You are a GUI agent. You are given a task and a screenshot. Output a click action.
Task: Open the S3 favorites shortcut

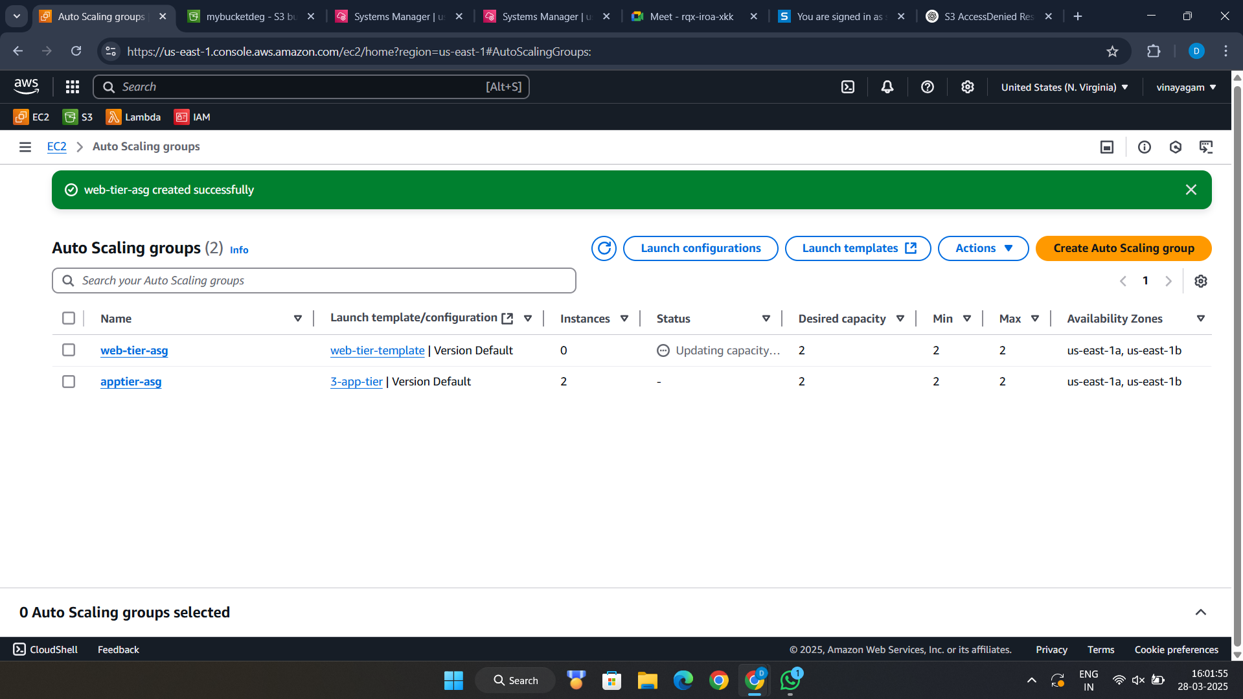[78, 117]
